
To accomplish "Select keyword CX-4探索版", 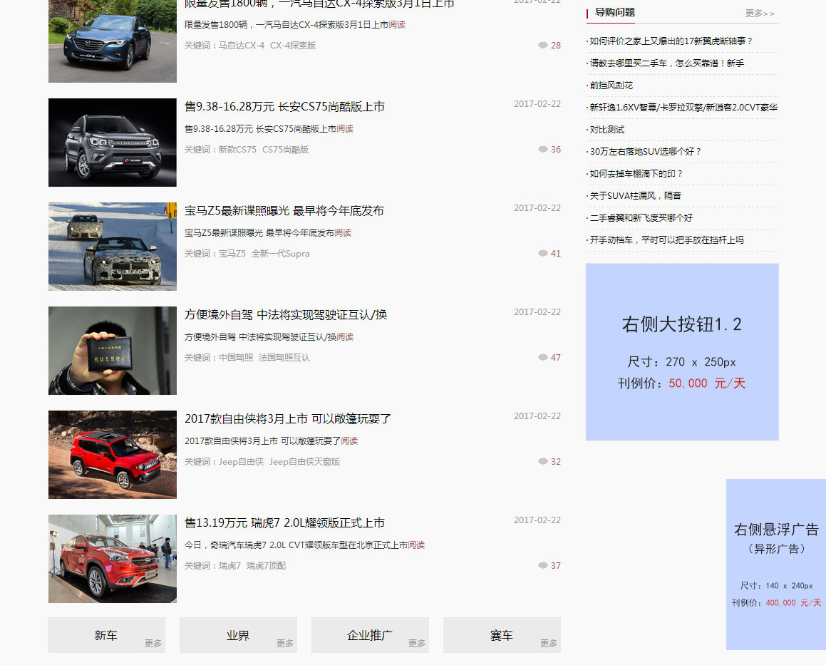I will [293, 46].
